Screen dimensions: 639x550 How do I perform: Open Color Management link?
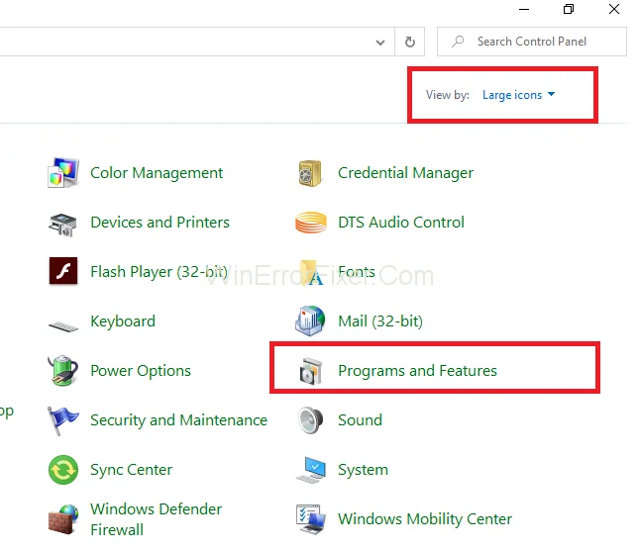click(x=157, y=173)
